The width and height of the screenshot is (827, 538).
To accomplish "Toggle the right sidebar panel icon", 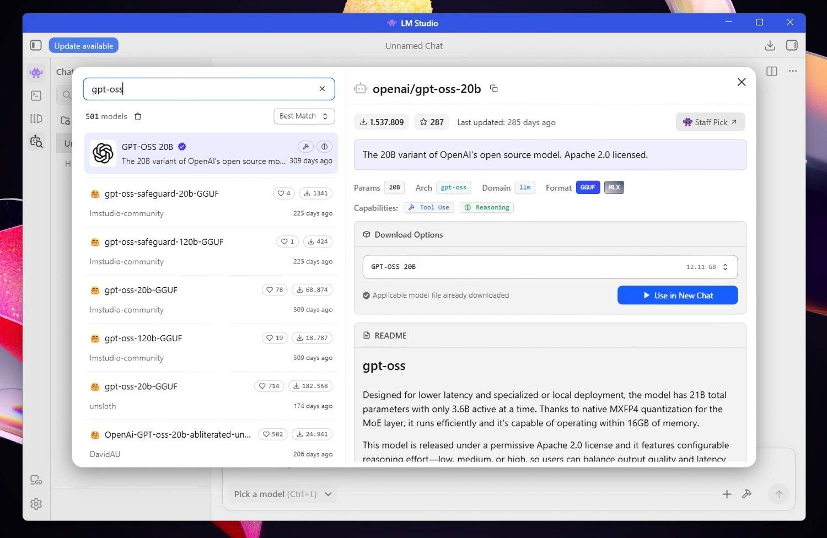I will pos(792,45).
